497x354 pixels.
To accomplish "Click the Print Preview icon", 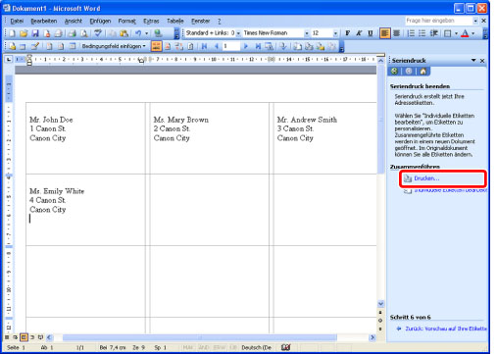I will tap(84, 33).
